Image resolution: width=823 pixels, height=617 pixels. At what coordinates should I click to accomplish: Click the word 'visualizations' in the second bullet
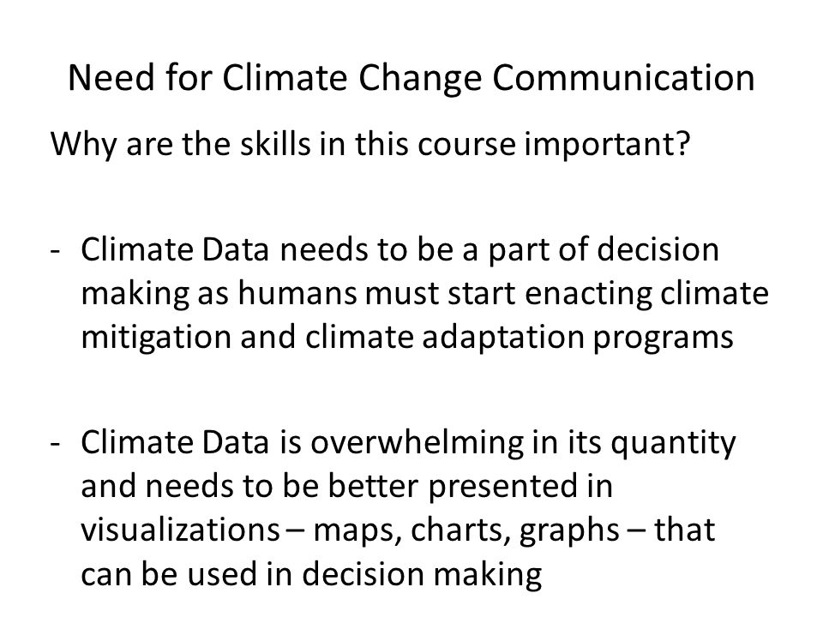(x=181, y=530)
